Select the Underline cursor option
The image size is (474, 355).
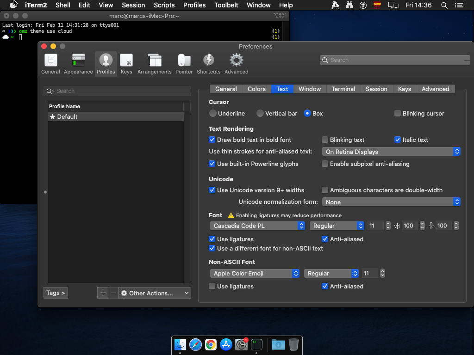pos(213,113)
